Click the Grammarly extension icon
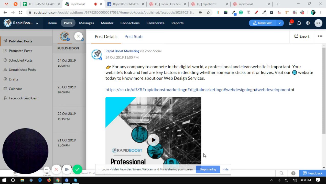 [241, 12]
